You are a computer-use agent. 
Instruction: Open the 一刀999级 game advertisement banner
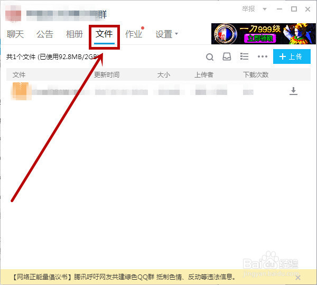[264, 34]
